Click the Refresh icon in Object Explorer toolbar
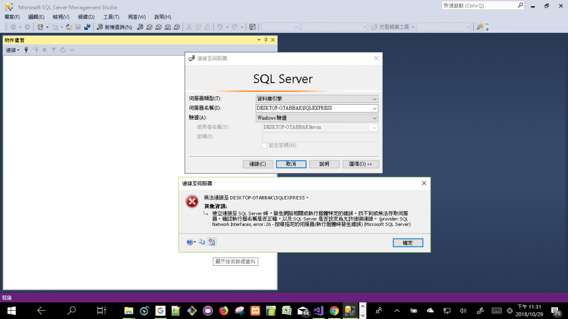Image resolution: width=568 pixels, height=319 pixels. (x=63, y=50)
